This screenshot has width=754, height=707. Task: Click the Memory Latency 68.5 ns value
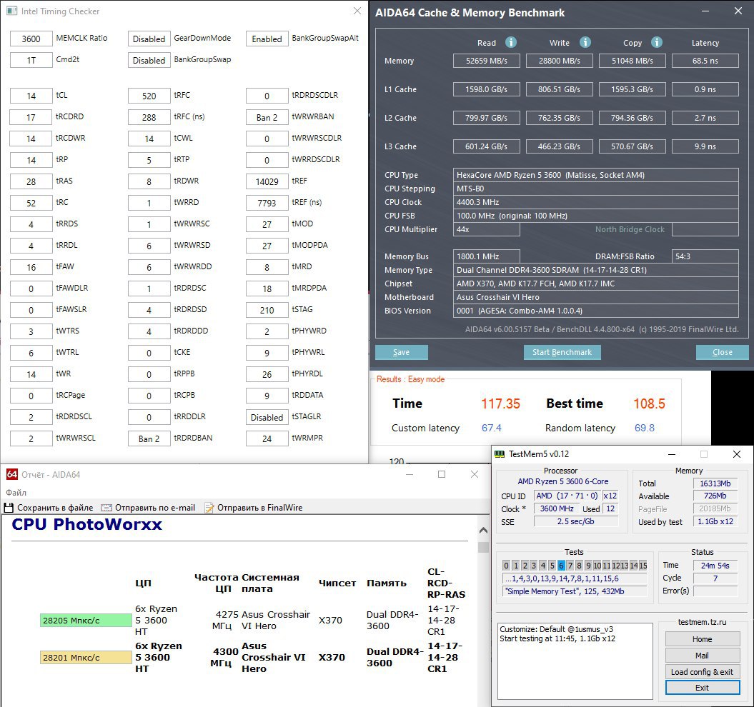click(705, 61)
